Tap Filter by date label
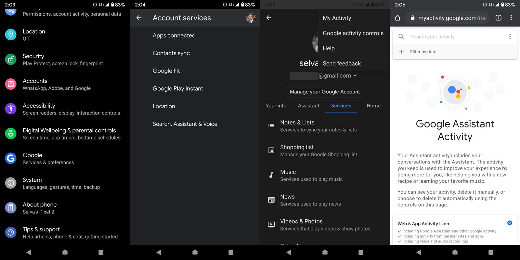The image size is (520, 260). [x=423, y=52]
